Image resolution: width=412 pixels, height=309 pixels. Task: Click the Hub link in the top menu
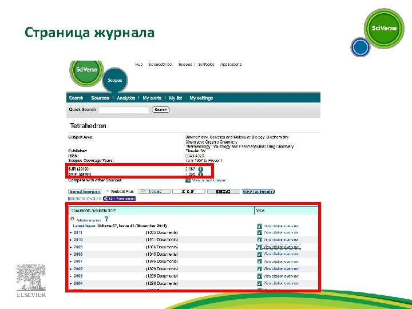138,64
